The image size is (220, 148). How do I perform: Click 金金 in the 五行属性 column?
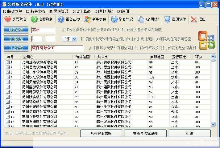pos(175,107)
